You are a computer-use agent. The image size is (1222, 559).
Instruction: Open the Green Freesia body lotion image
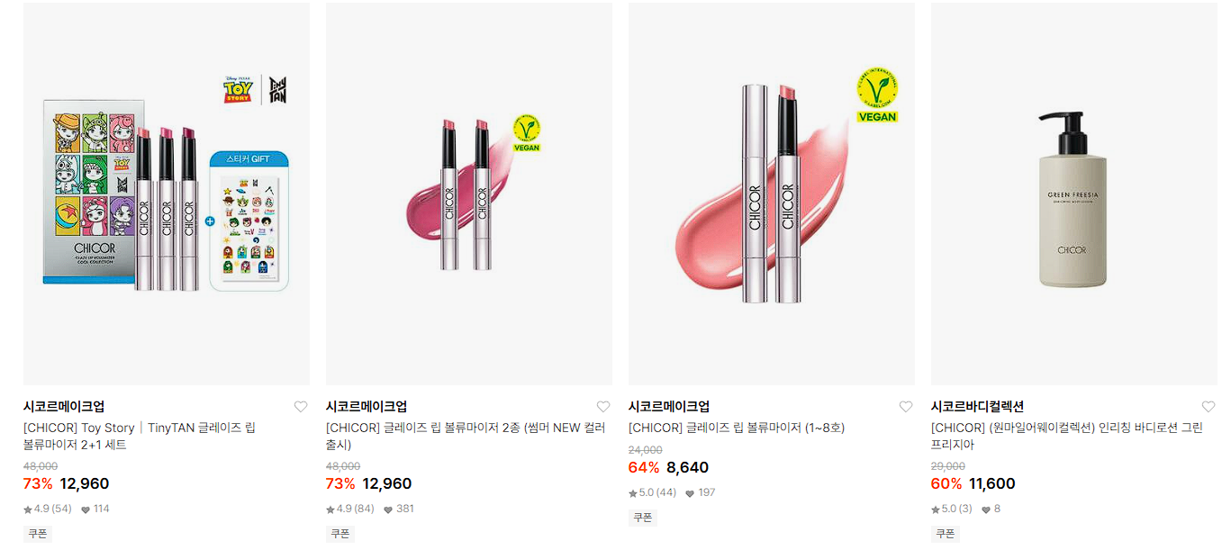1073,194
